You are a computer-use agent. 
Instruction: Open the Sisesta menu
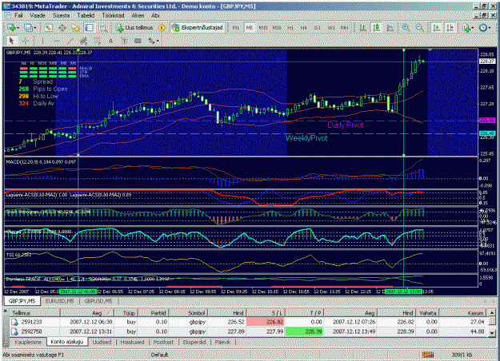point(61,15)
